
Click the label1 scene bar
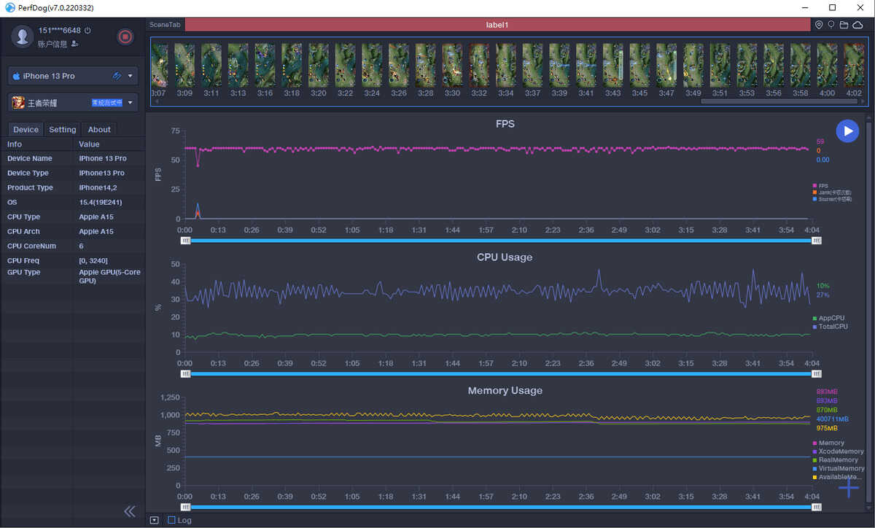point(497,25)
